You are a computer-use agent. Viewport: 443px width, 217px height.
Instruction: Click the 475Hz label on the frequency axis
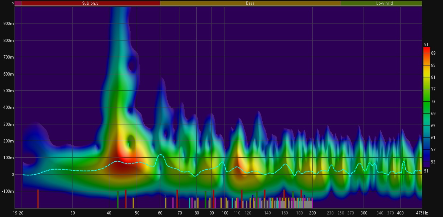(x=422, y=213)
